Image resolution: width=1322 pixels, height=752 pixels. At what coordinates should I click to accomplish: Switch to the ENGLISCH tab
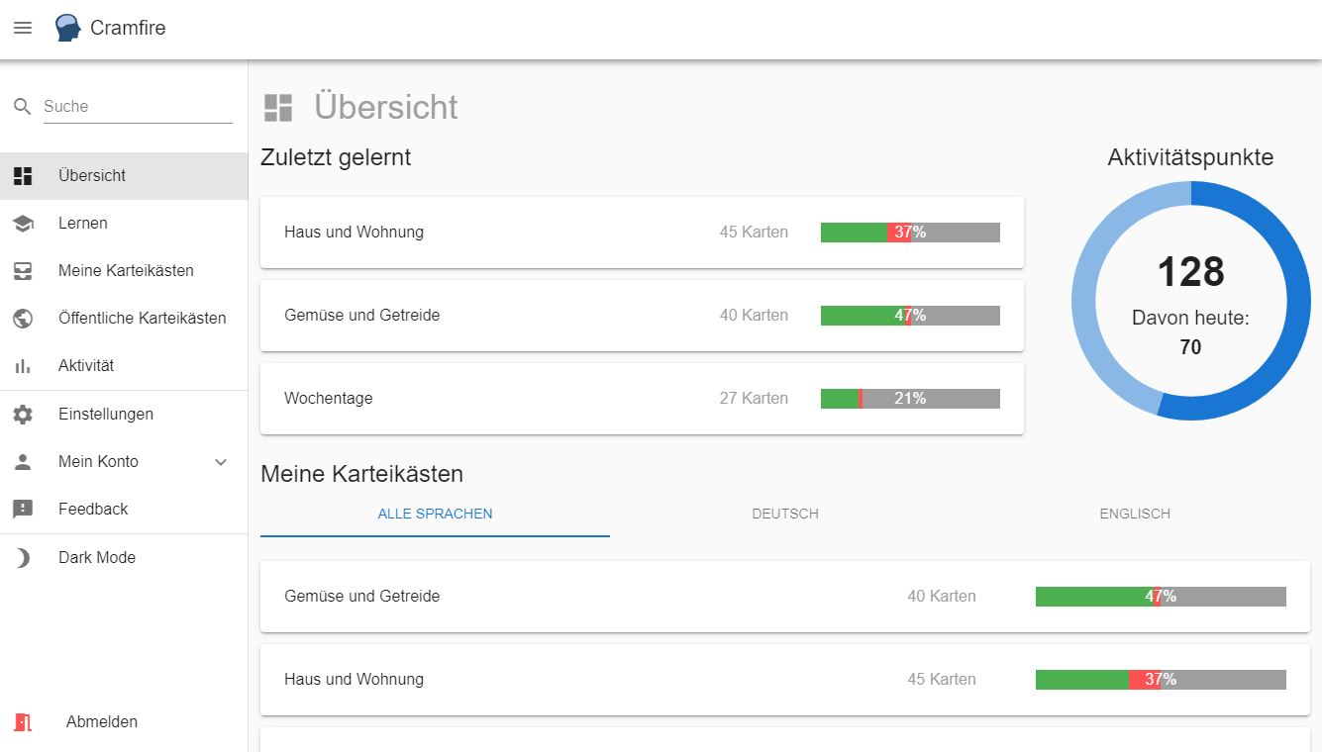(x=1135, y=514)
